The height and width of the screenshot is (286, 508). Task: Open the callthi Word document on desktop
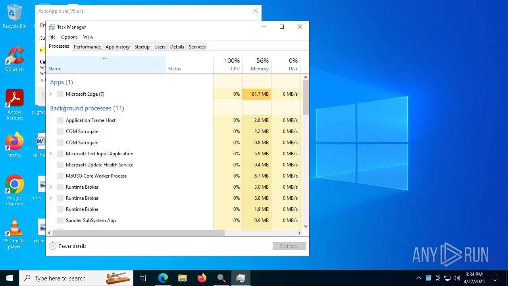click(40, 145)
